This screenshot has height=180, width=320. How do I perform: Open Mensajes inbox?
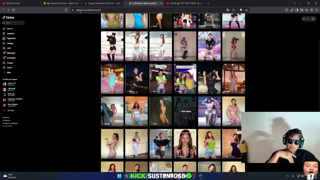click(x=11, y=53)
